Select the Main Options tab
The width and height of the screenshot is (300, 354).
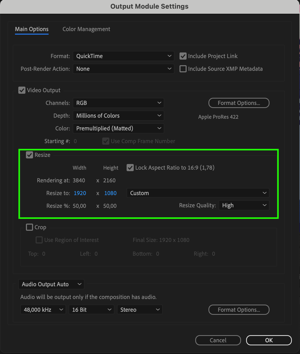coord(32,29)
